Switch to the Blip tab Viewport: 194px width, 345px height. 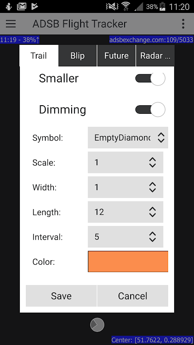pyautogui.click(x=78, y=56)
